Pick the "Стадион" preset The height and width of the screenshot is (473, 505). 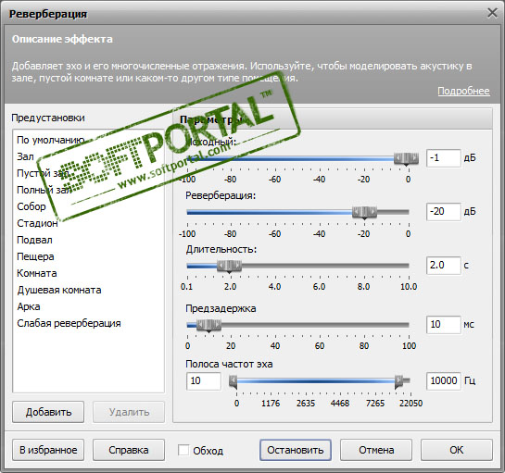pos(37,223)
